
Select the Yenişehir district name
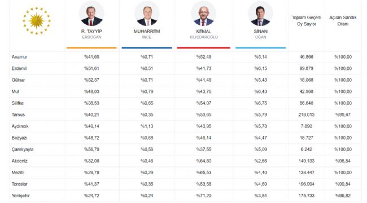[20, 196]
